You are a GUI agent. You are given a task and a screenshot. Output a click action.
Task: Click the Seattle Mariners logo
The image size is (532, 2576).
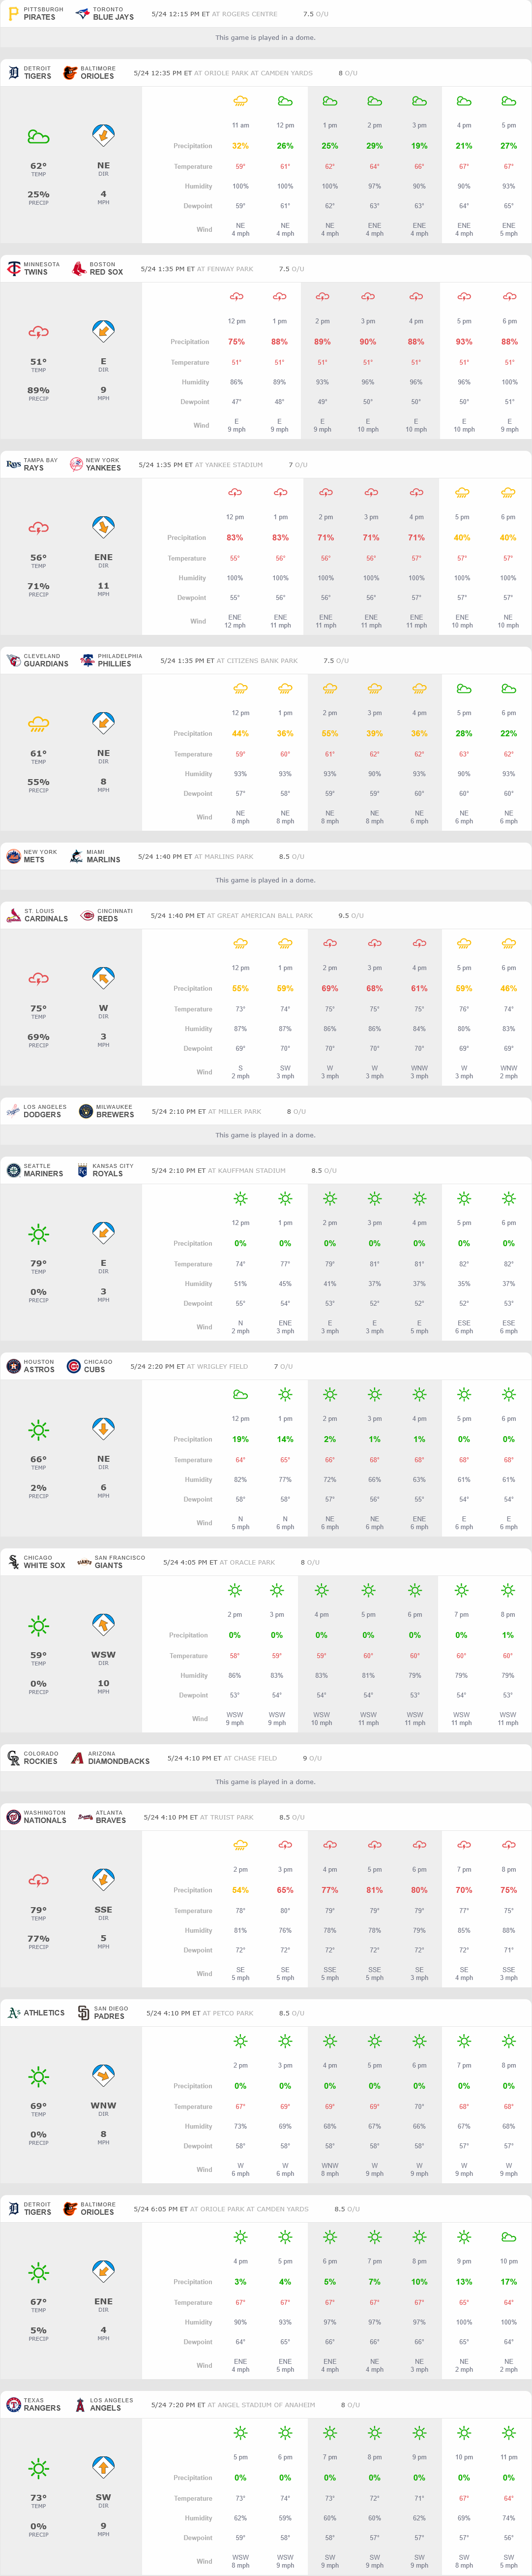click(x=13, y=1171)
